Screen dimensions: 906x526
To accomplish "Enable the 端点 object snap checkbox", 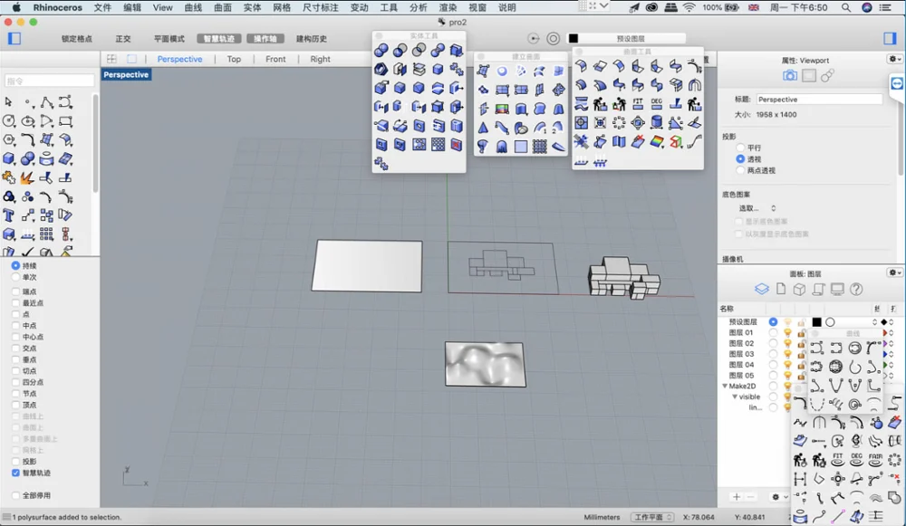I will pyautogui.click(x=15, y=292).
